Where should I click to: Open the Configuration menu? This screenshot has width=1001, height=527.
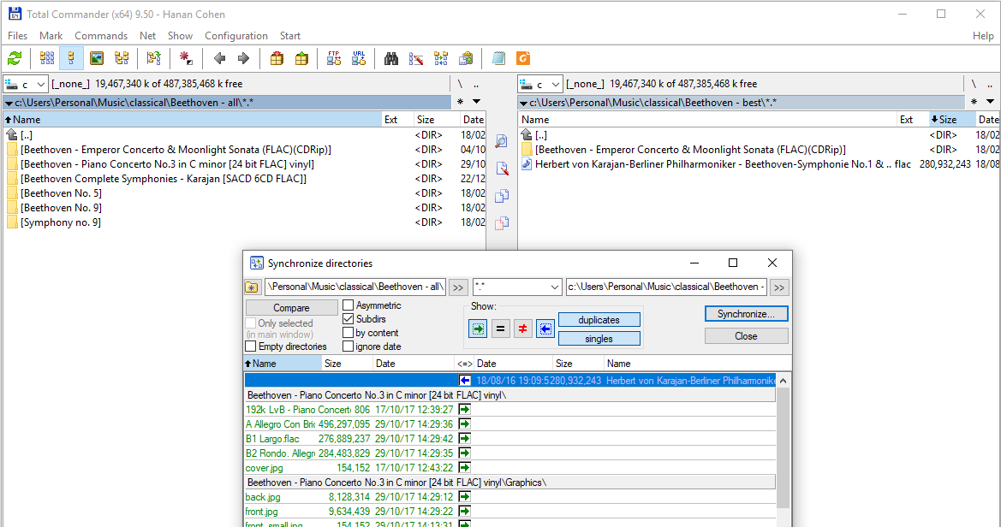click(236, 36)
